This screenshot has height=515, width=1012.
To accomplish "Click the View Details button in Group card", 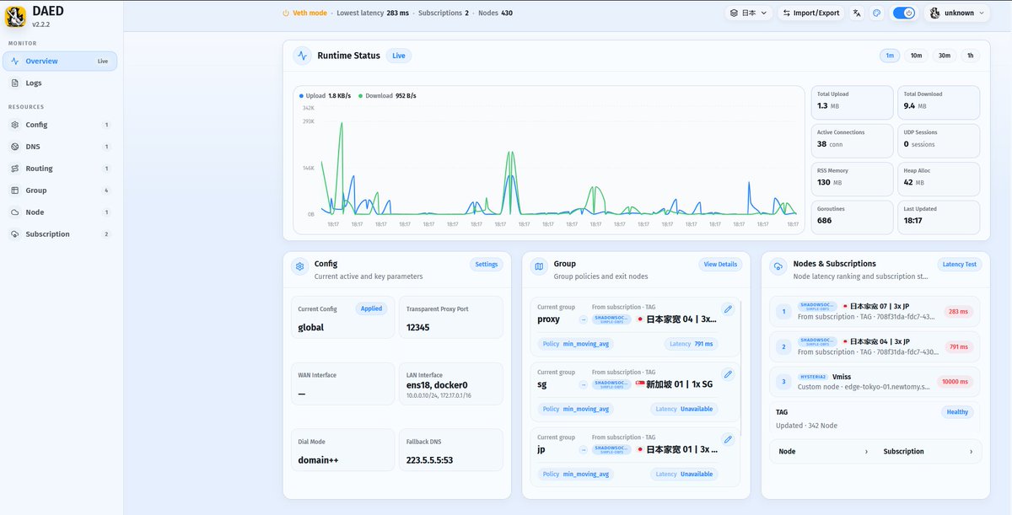I will pyautogui.click(x=720, y=265).
